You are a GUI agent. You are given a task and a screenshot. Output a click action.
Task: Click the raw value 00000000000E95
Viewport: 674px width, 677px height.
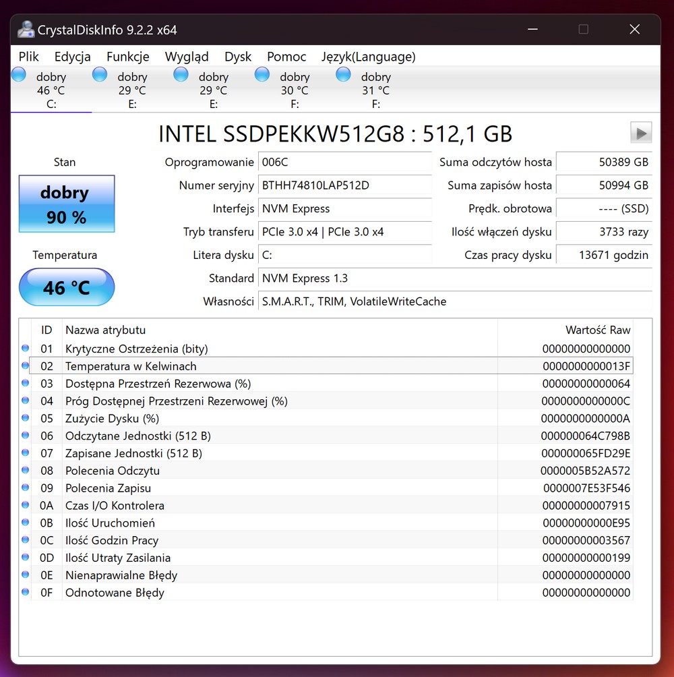tap(586, 523)
